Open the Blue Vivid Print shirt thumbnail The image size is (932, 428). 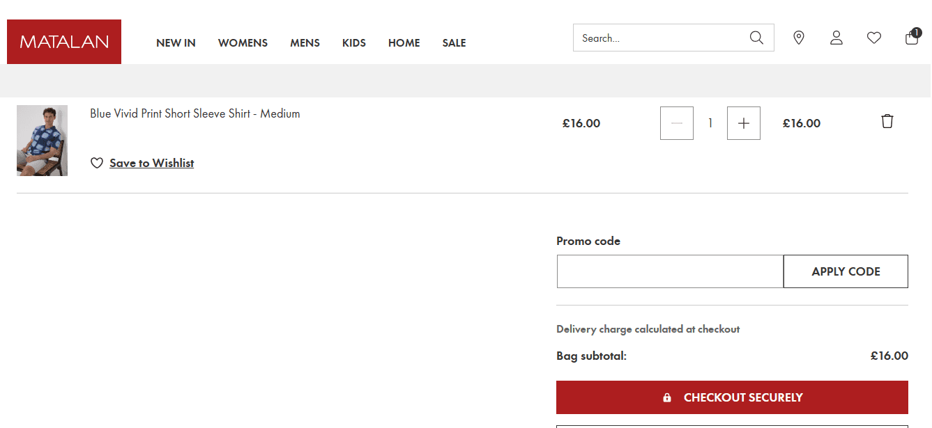[42, 141]
